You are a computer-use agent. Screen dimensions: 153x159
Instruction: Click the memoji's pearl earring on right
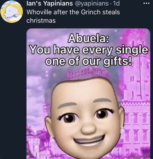[x=122, y=131]
